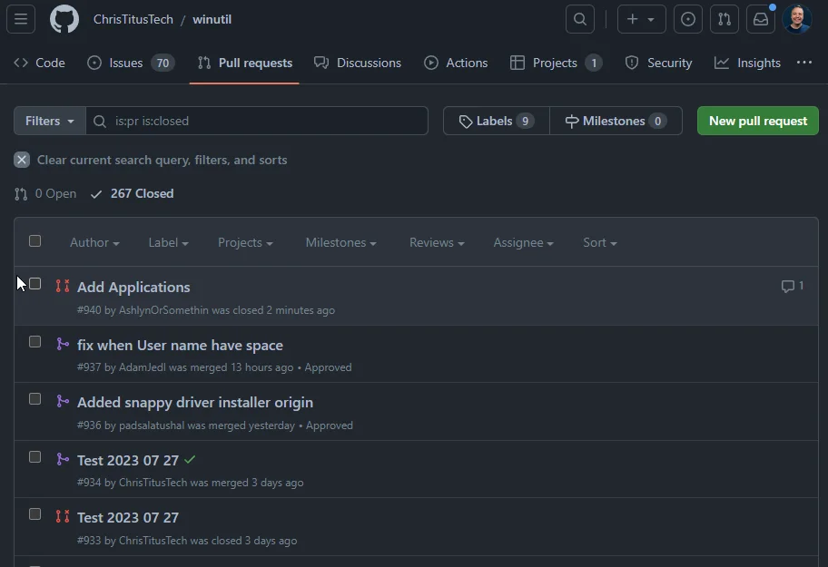Open the search magnifier button in header
This screenshot has height=567, width=828.
(580, 19)
